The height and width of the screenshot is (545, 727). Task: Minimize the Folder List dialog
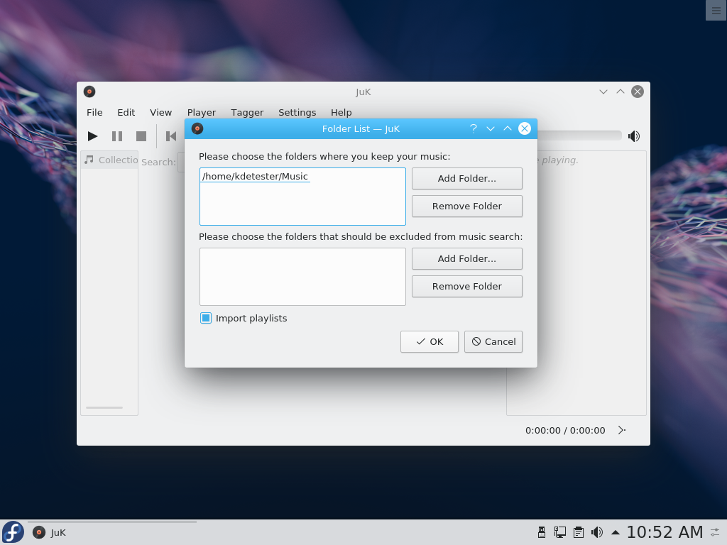click(491, 128)
